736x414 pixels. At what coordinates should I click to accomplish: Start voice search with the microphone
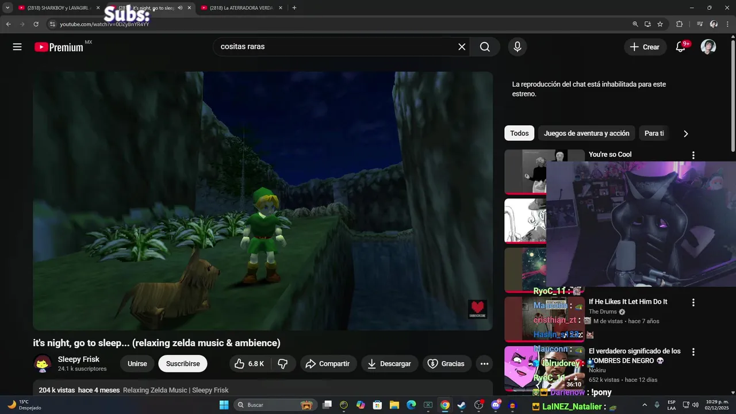pyautogui.click(x=517, y=47)
